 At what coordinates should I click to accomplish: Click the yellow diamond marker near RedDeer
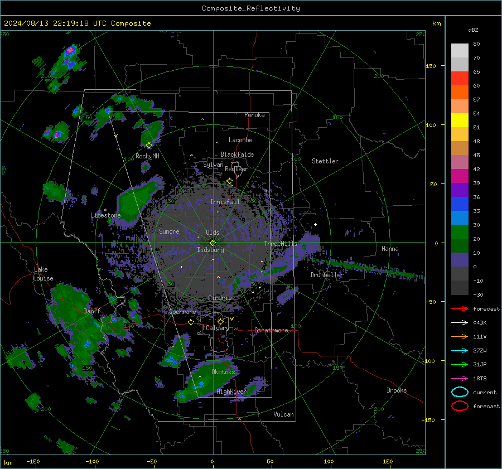click(x=229, y=181)
